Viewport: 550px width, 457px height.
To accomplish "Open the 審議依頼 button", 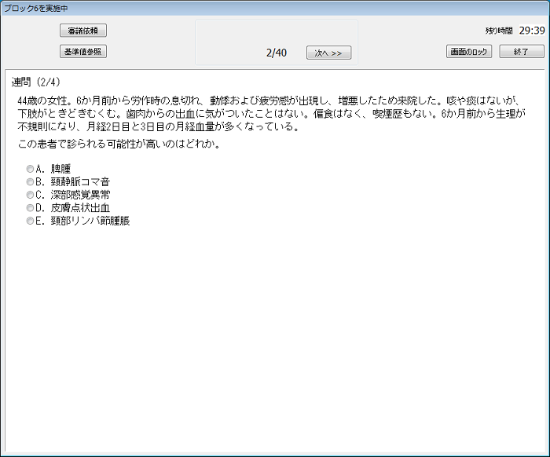I will coord(83,31).
